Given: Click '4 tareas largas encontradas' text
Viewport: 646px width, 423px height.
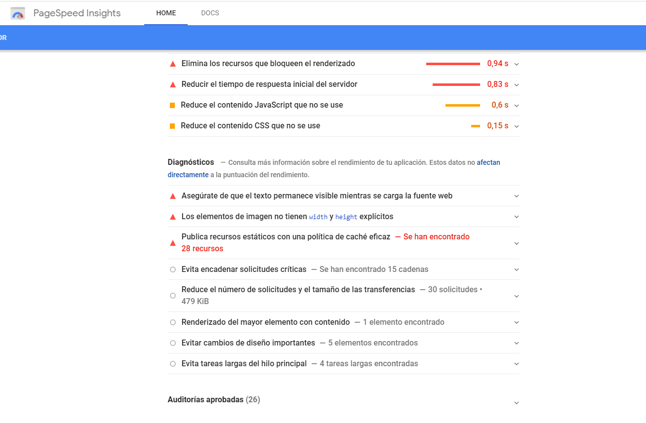Looking at the screenshot, I should click(x=369, y=364).
